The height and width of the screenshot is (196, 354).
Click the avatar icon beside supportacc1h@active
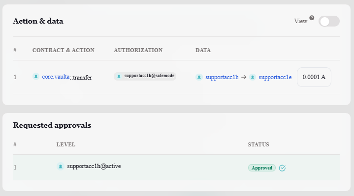coord(60,166)
